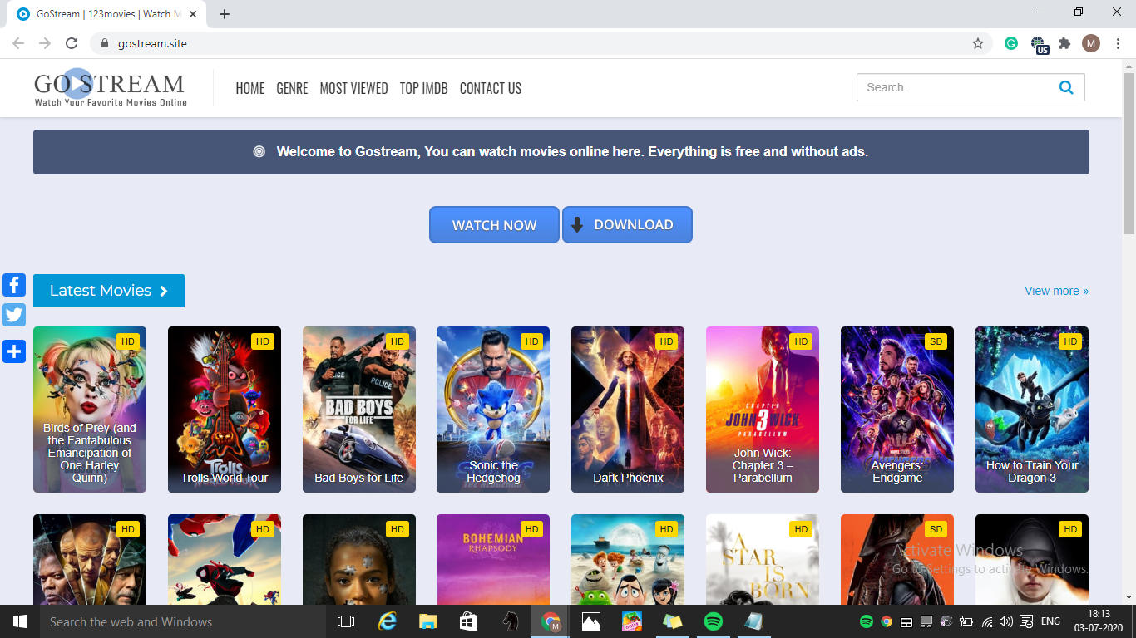Click the search magnifier icon
Viewport: 1136px width, 638px height.
coord(1066,87)
